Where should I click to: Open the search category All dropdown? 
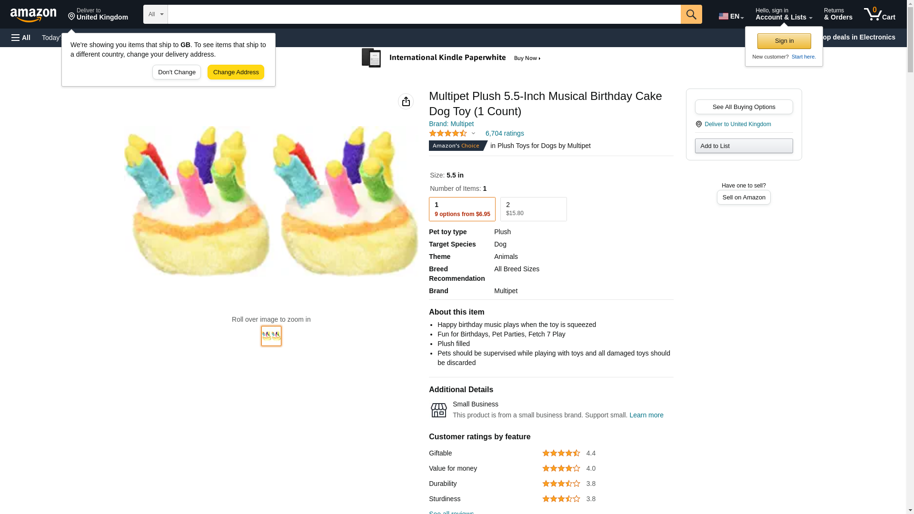pos(155,14)
